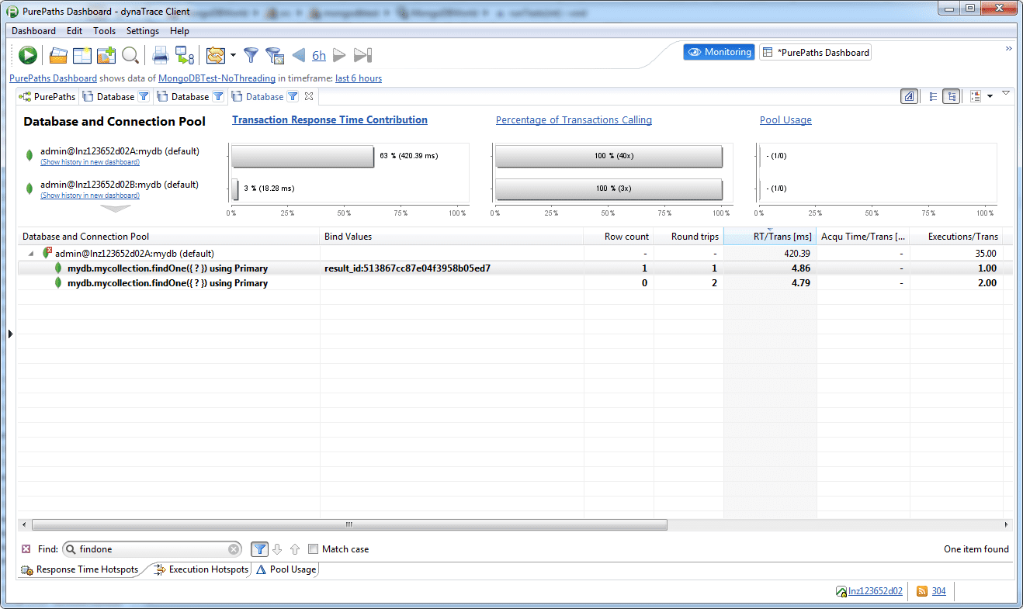Find previous match with up arrow

click(295, 549)
